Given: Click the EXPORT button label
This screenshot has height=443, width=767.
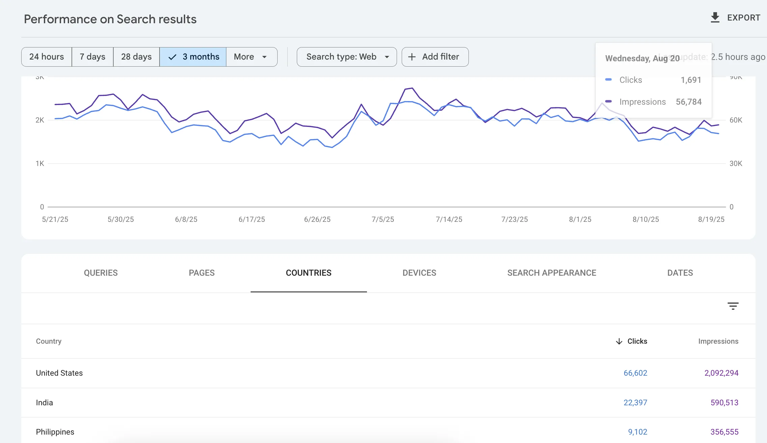Looking at the screenshot, I should coord(744,18).
